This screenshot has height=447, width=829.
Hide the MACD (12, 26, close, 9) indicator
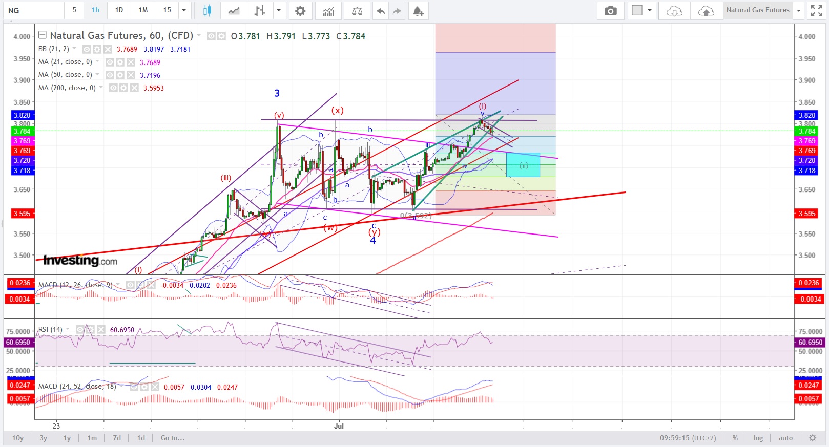[130, 285]
